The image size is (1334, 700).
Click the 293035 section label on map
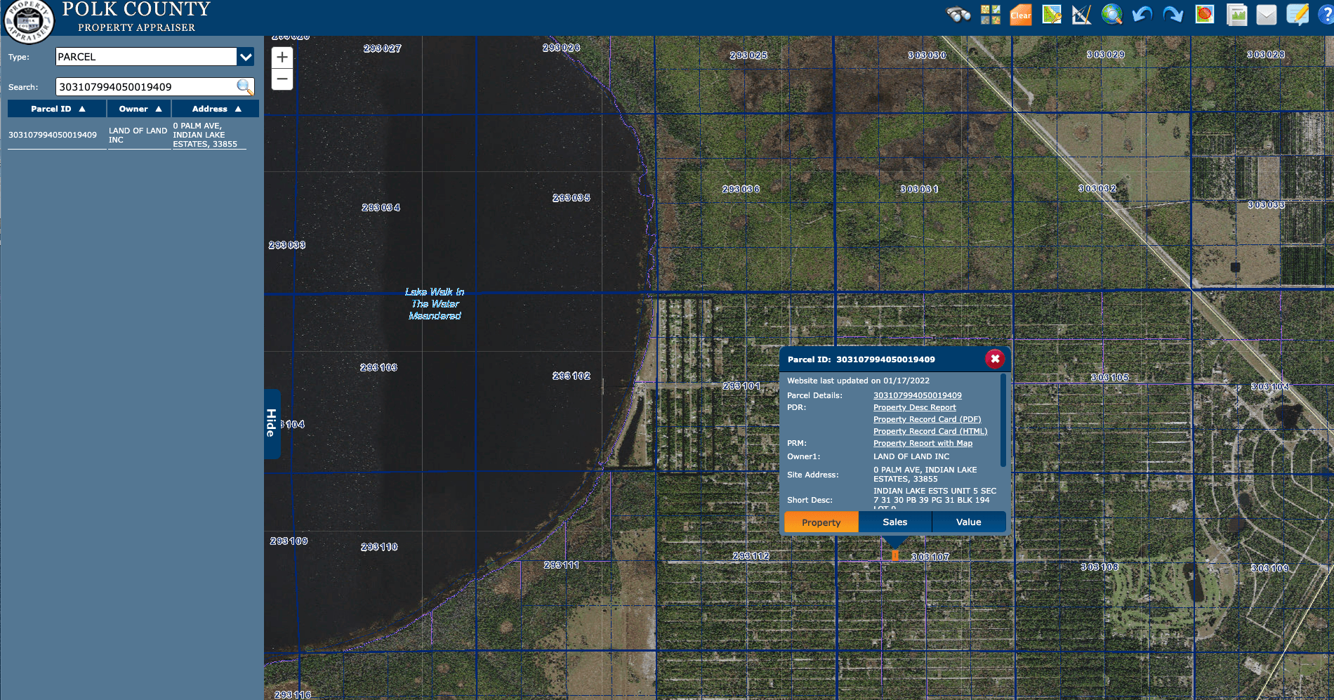pos(572,198)
